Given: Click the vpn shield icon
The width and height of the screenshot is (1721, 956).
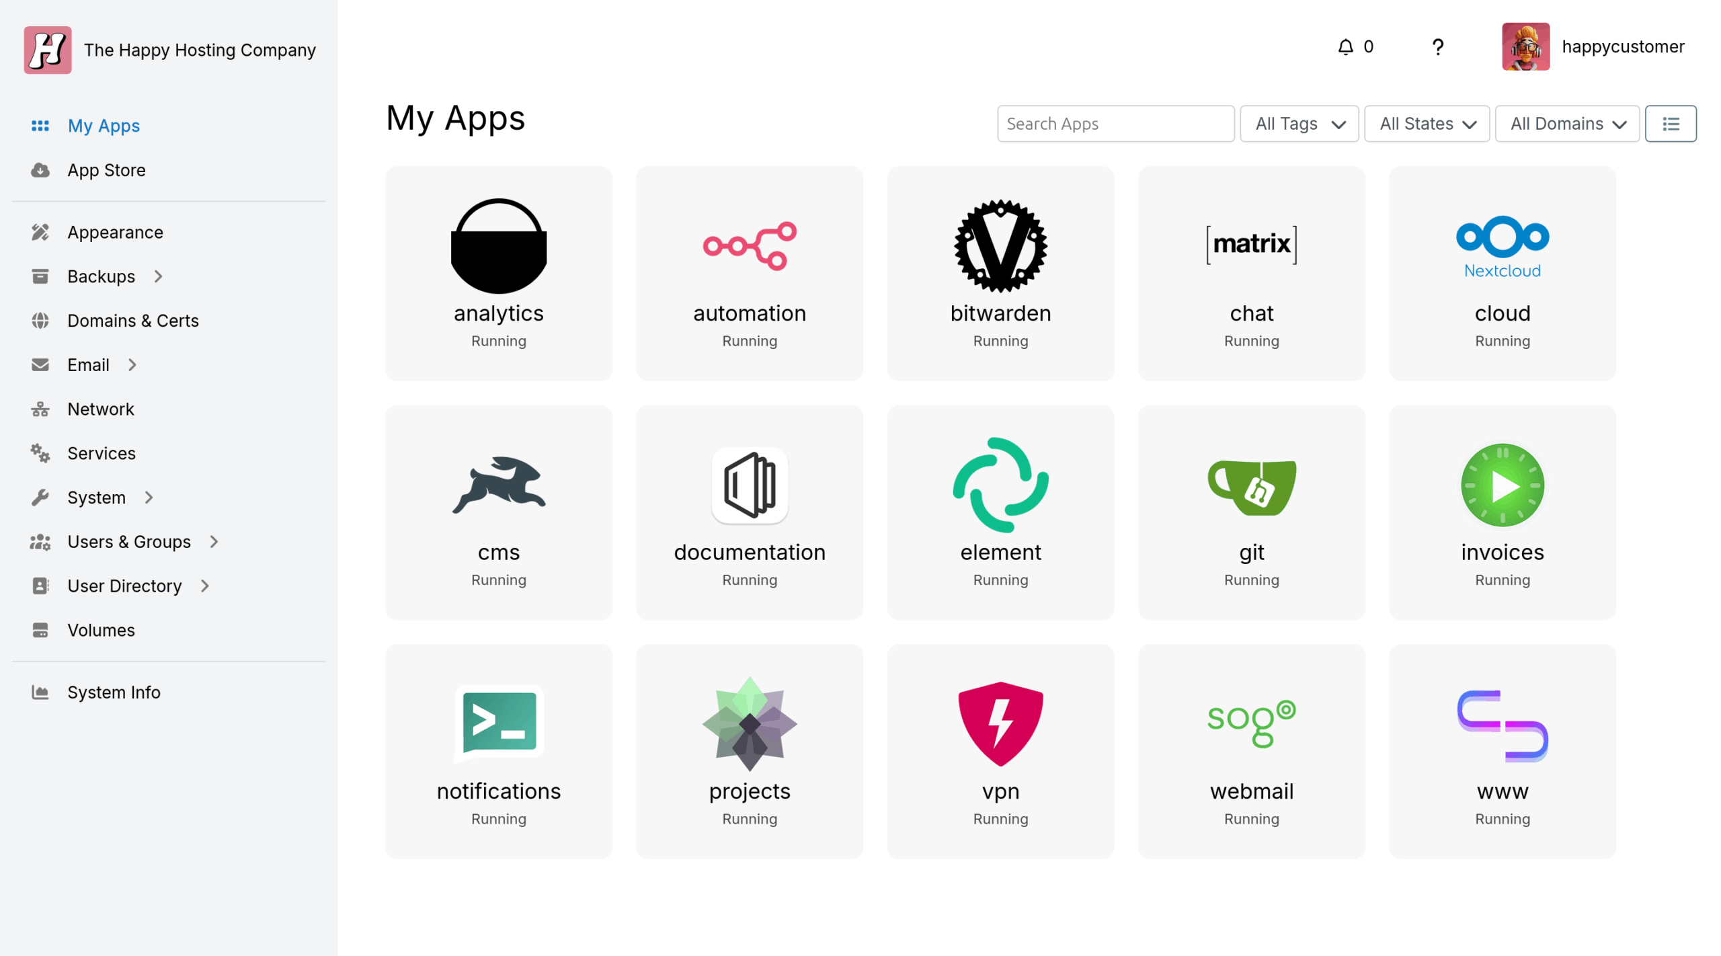Looking at the screenshot, I should point(1000,723).
